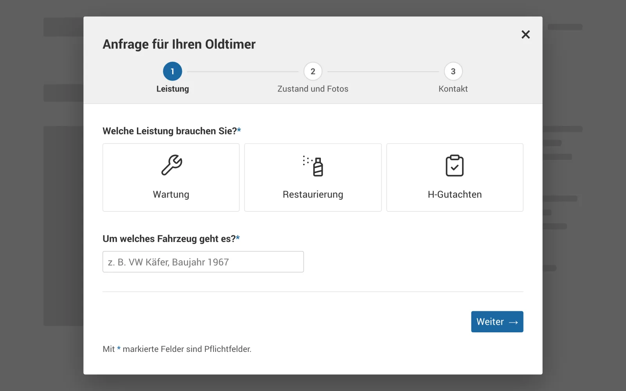The width and height of the screenshot is (626, 391).
Task: Click 'Welche Leistung brauchen Sie?' label
Action: (x=172, y=131)
